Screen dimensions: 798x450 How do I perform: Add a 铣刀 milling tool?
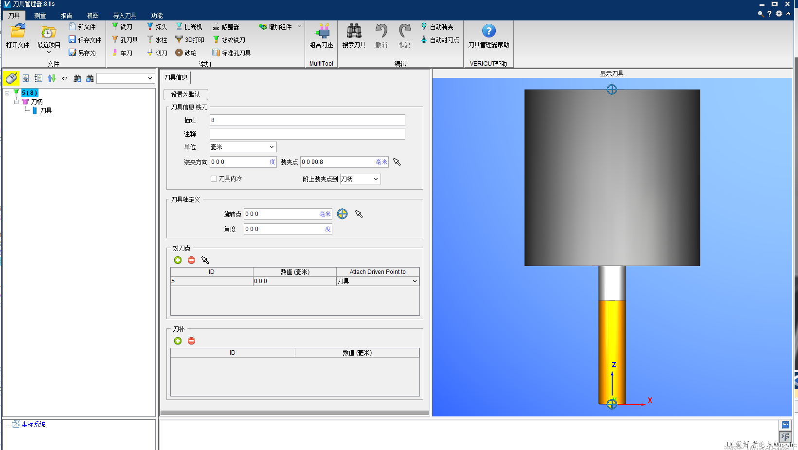(x=122, y=27)
